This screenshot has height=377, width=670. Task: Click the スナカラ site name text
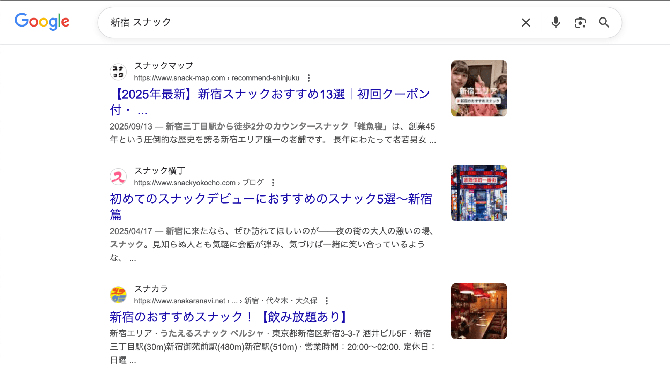tap(151, 289)
